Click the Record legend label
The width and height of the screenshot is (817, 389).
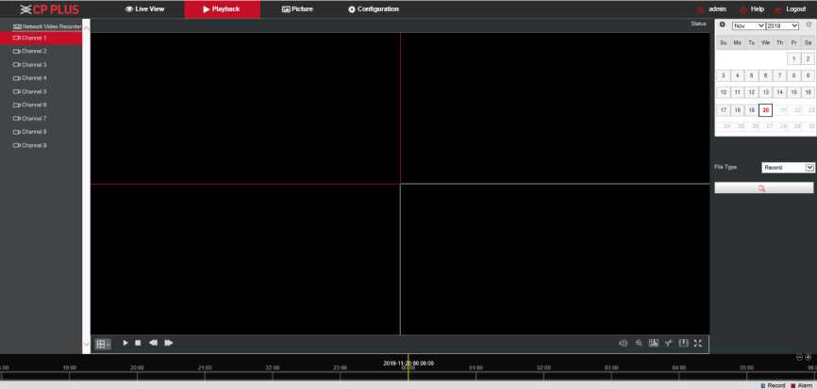pyautogui.click(x=775, y=386)
